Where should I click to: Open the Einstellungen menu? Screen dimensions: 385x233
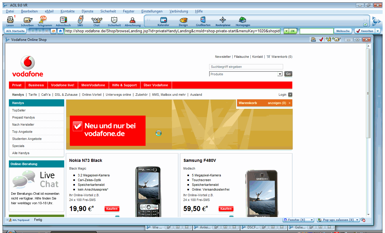(152, 11)
